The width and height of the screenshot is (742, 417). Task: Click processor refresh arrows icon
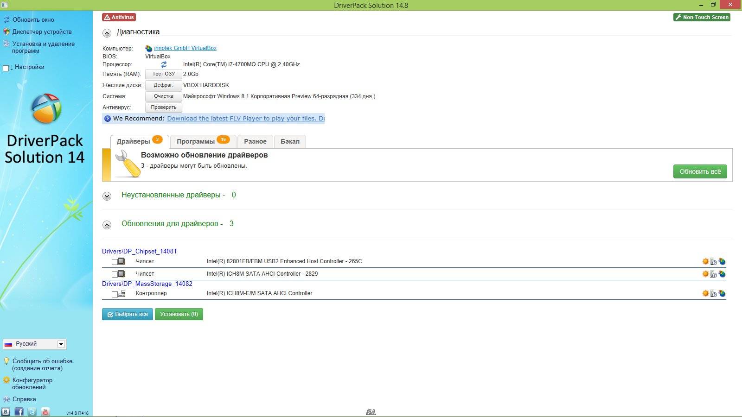[164, 64]
